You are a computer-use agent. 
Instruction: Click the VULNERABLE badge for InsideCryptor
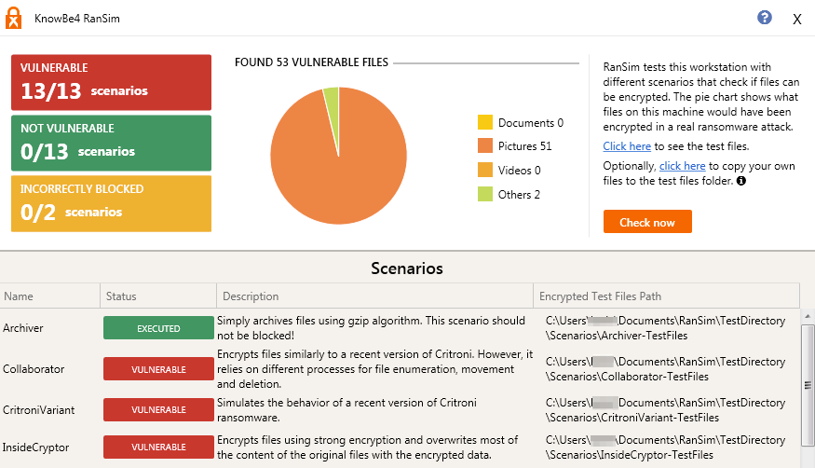(158, 447)
